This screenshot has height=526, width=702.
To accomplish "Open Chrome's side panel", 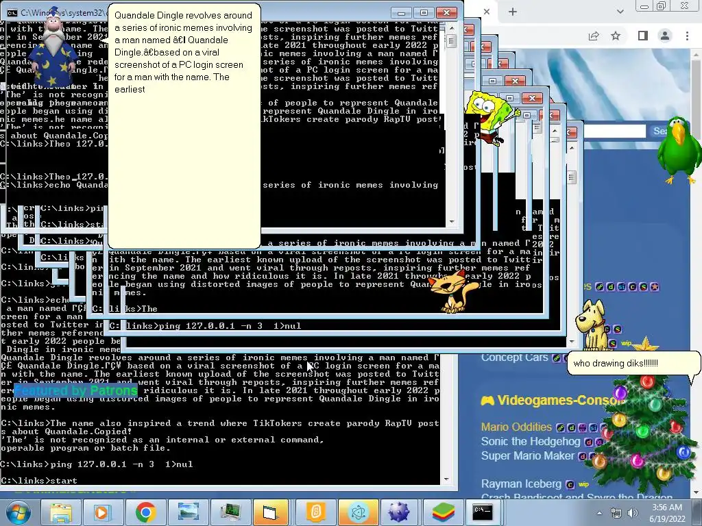I will pos(643,36).
